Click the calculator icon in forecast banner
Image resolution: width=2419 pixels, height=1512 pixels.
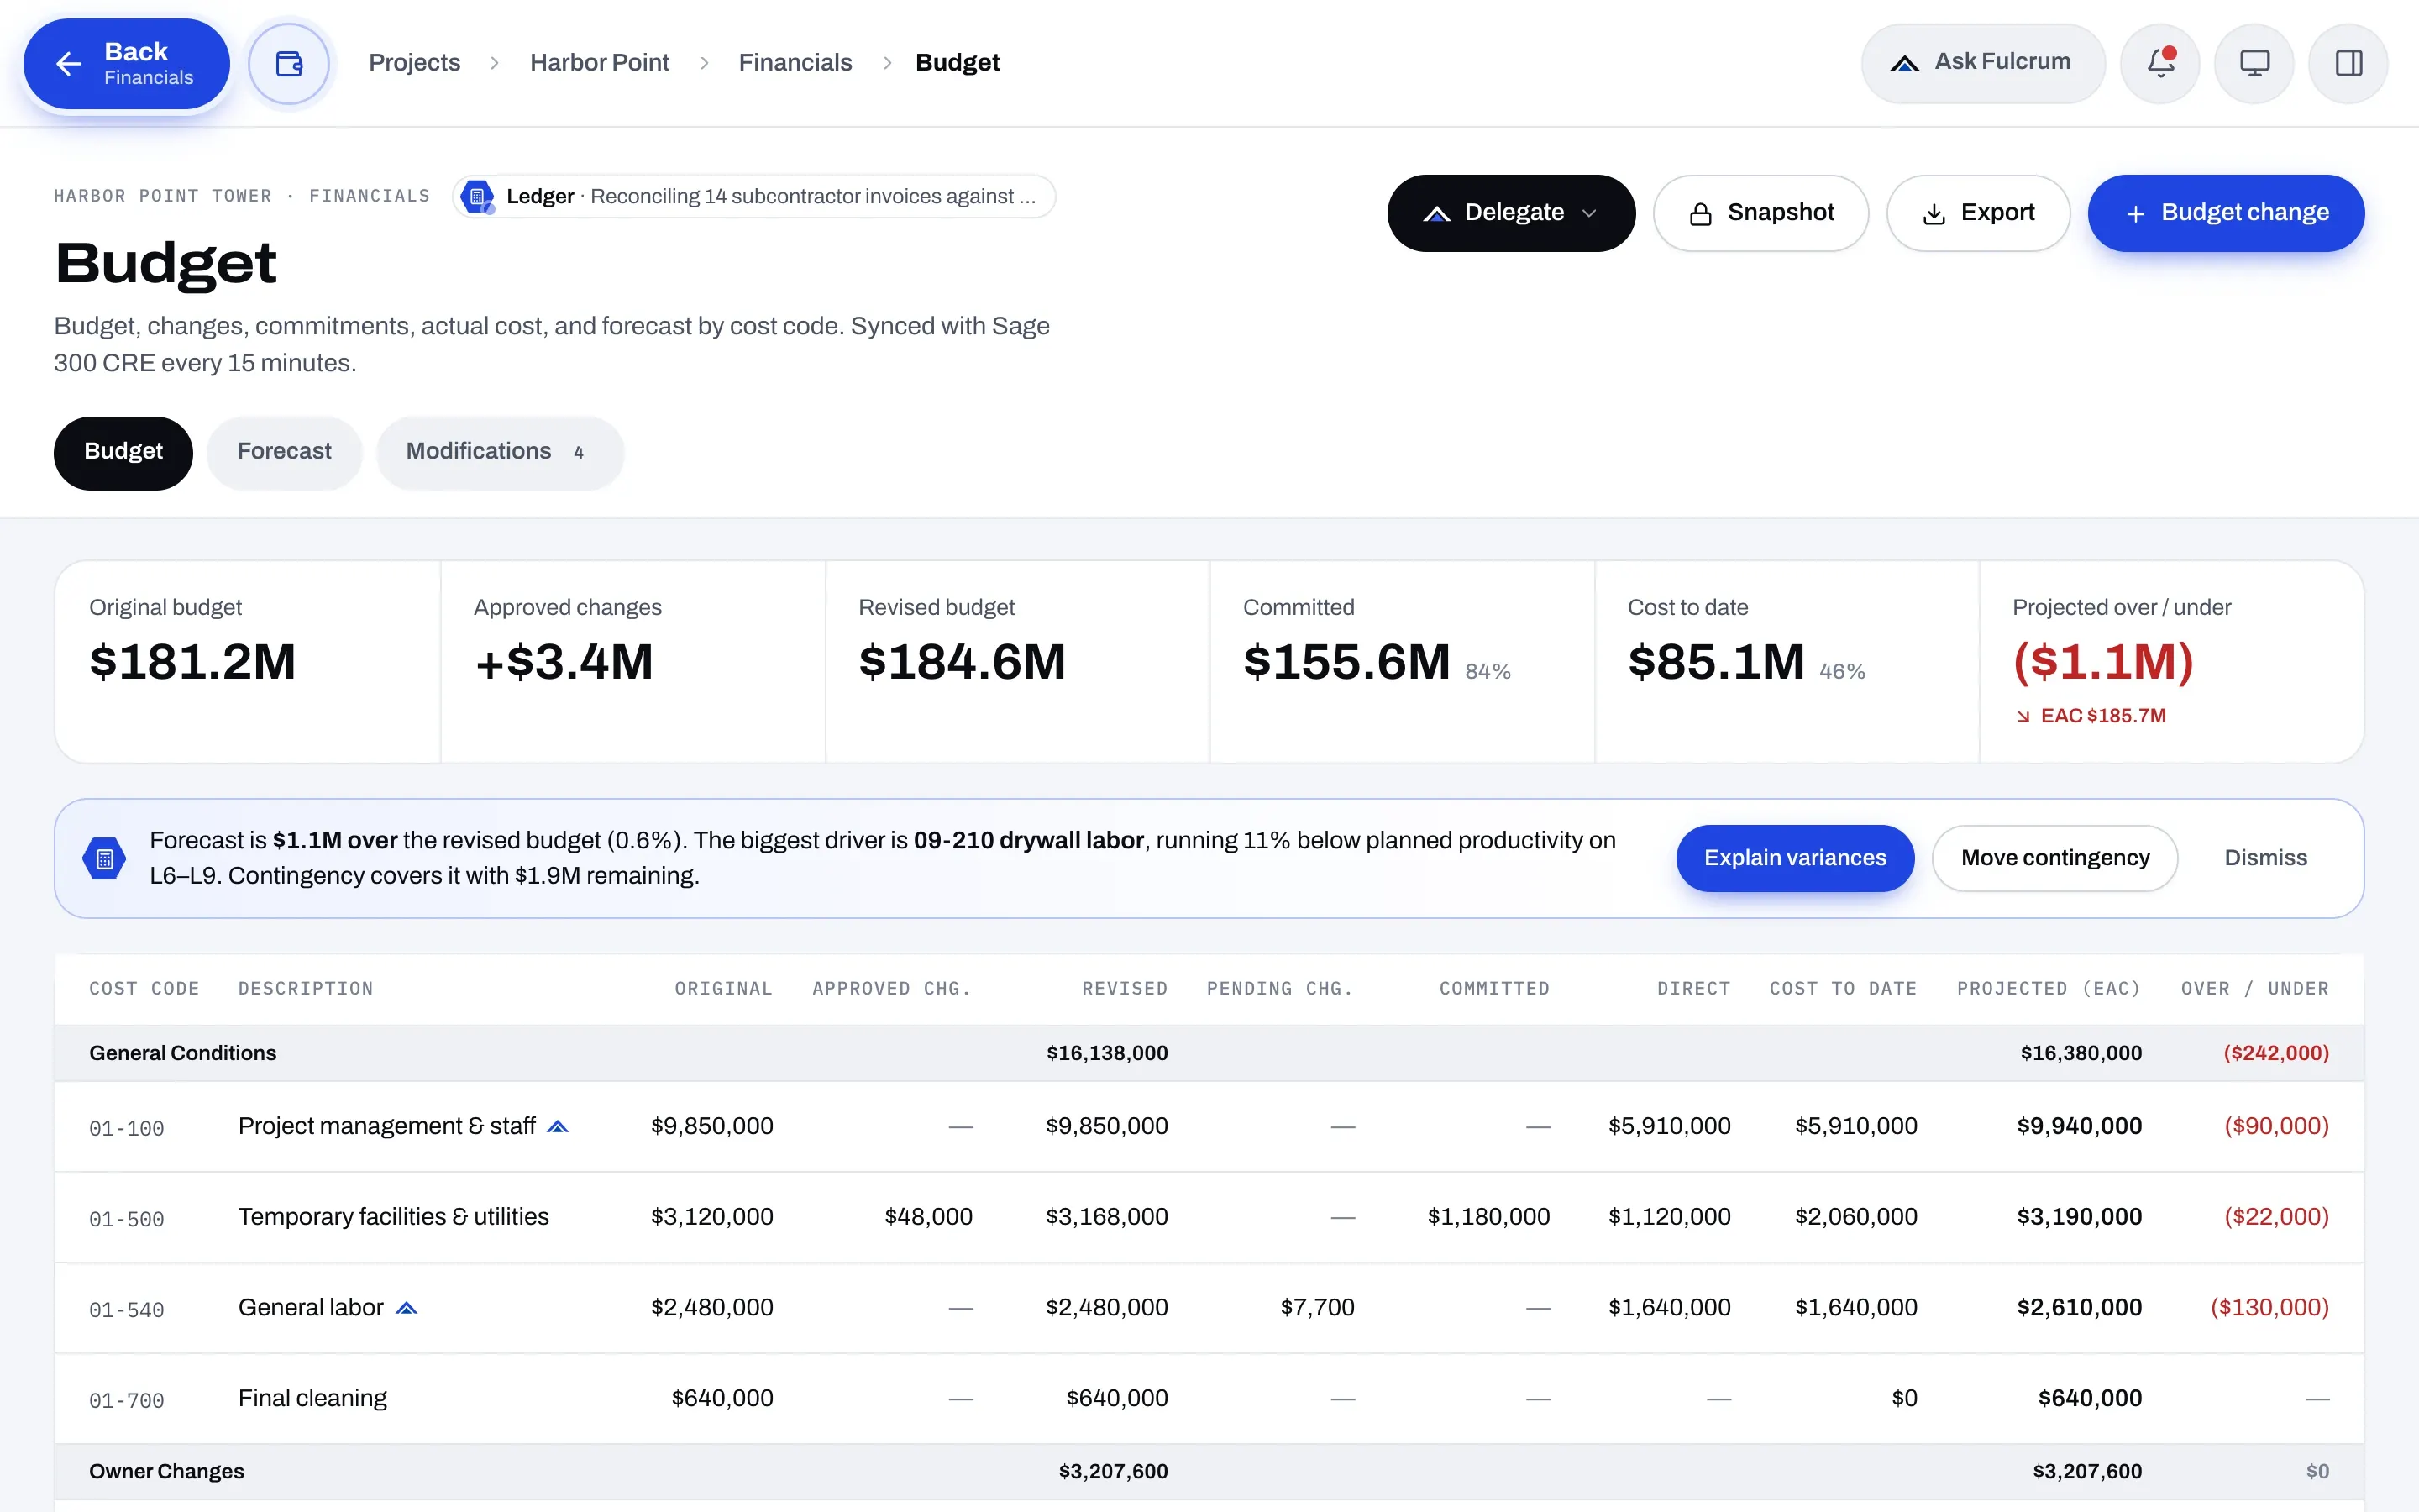pos(104,858)
